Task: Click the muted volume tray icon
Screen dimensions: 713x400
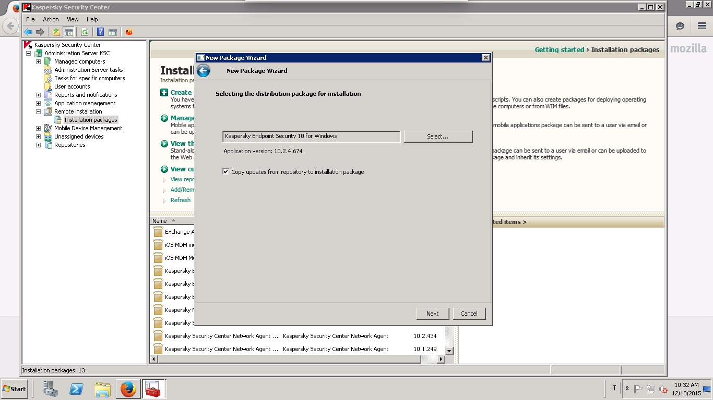Action: (x=663, y=389)
